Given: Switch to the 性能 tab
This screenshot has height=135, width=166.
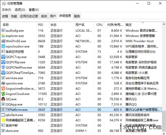Looking at the screenshot, I should click(x=14, y=16).
